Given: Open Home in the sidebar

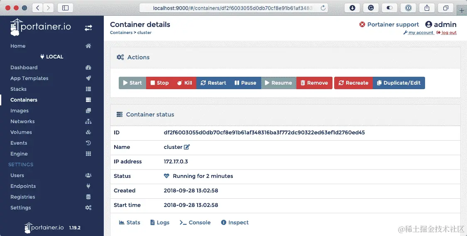Looking at the screenshot, I should tap(18, 46).
